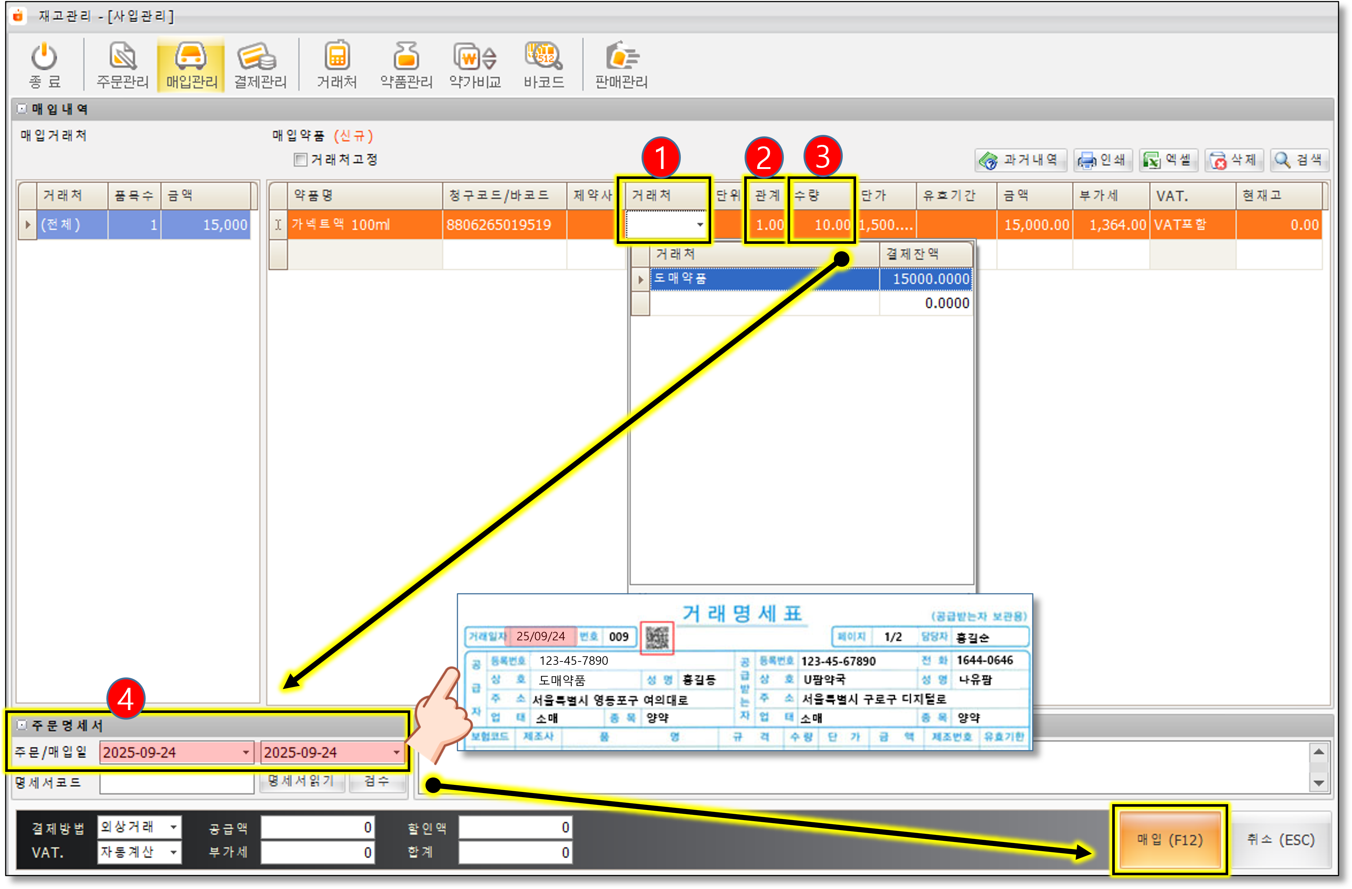Screen dimensions: 1352x889
Task: Click the 명세서코드 input field
Action: [177, 783]
